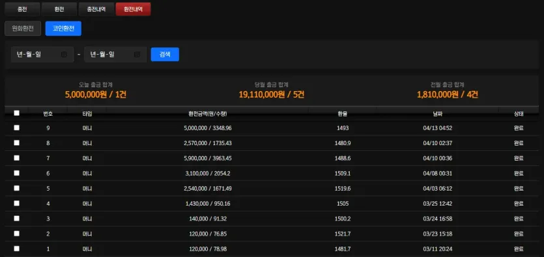Click the amount 140,000 / 91.32
This screenshot has width=544, height=257.
tap(207, 219)
